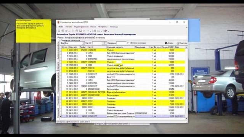Click the X delete icon in toolbar

[84, 31]
